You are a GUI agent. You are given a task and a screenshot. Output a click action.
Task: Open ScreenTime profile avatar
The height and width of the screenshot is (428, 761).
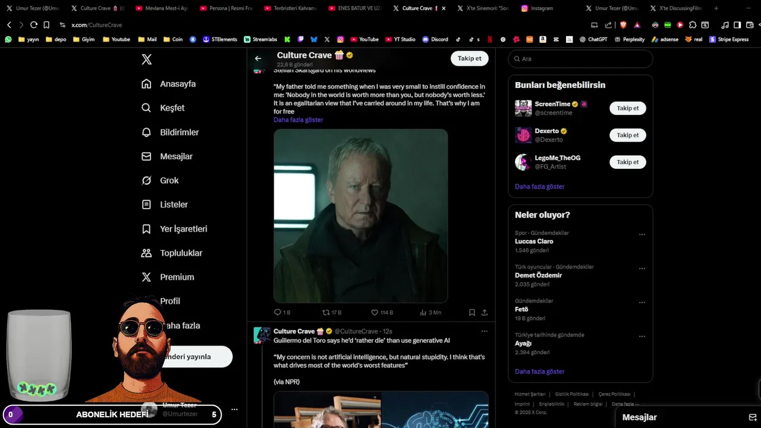[x=523, y=108]
